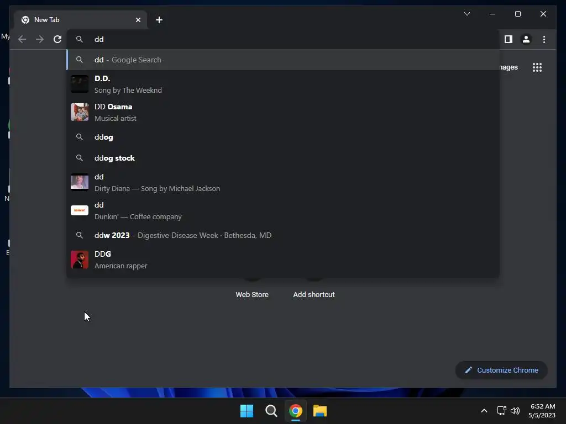
Task: Go forward with the forward arrow
Action: (40, 39)
